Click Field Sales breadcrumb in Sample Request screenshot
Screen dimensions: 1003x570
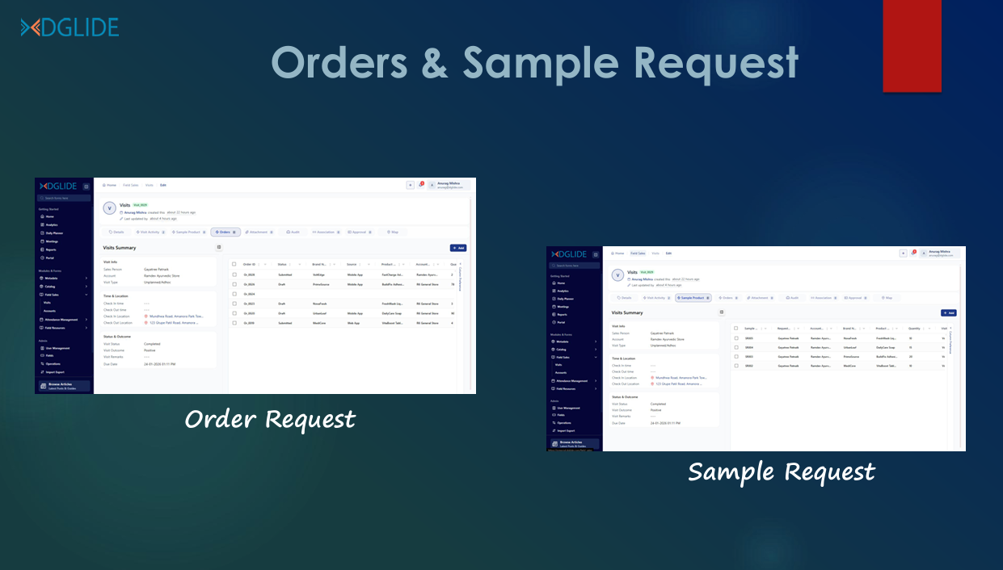pyautogui.click(x=638, y=254)
